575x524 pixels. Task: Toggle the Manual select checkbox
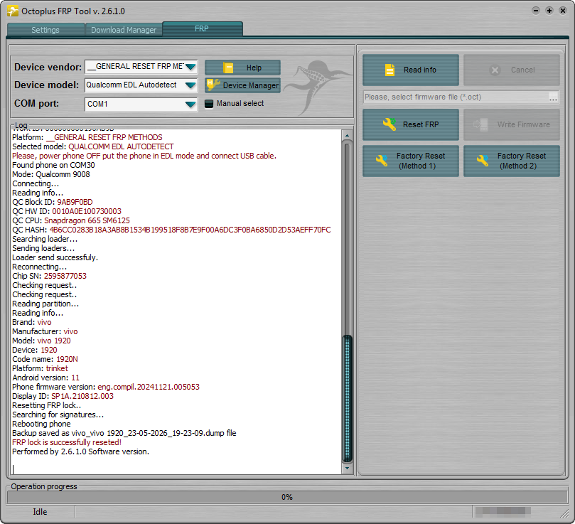209,104
